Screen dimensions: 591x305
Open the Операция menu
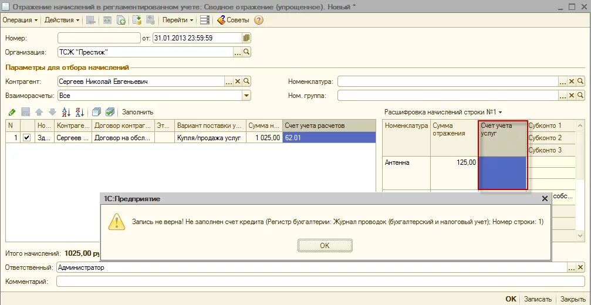point(20,21)
